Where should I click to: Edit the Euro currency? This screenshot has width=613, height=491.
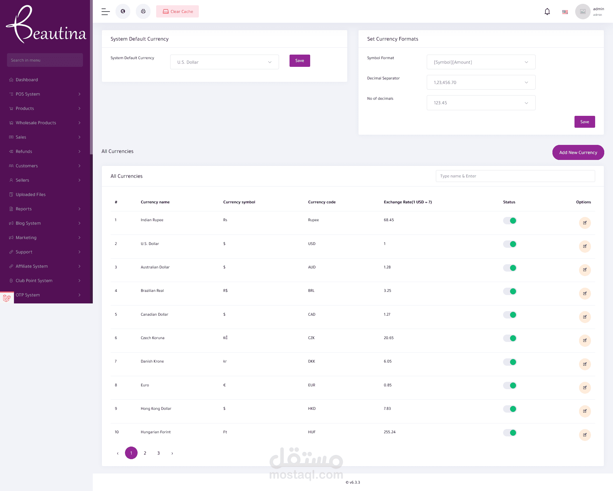coord(585,388)
